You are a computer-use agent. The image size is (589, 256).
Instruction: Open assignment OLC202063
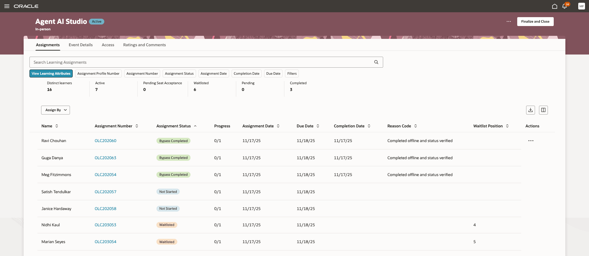(x=106, y=158)
